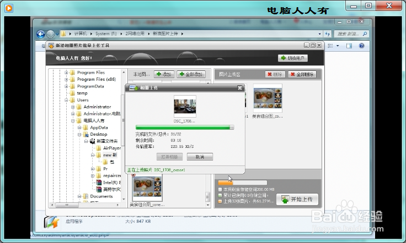Expand the AppData folder node

[79, 128]
